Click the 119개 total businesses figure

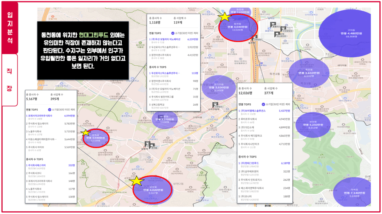pyautogui.click(x=178, y=22)
